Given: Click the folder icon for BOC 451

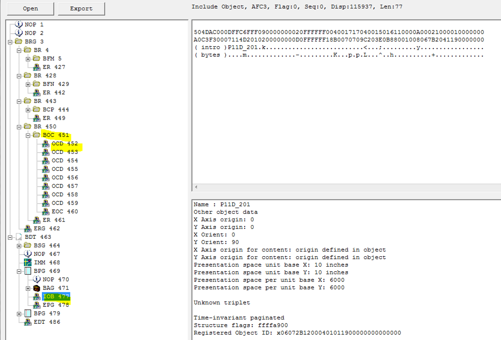Looking at the screenshot, I should (37, 135).
